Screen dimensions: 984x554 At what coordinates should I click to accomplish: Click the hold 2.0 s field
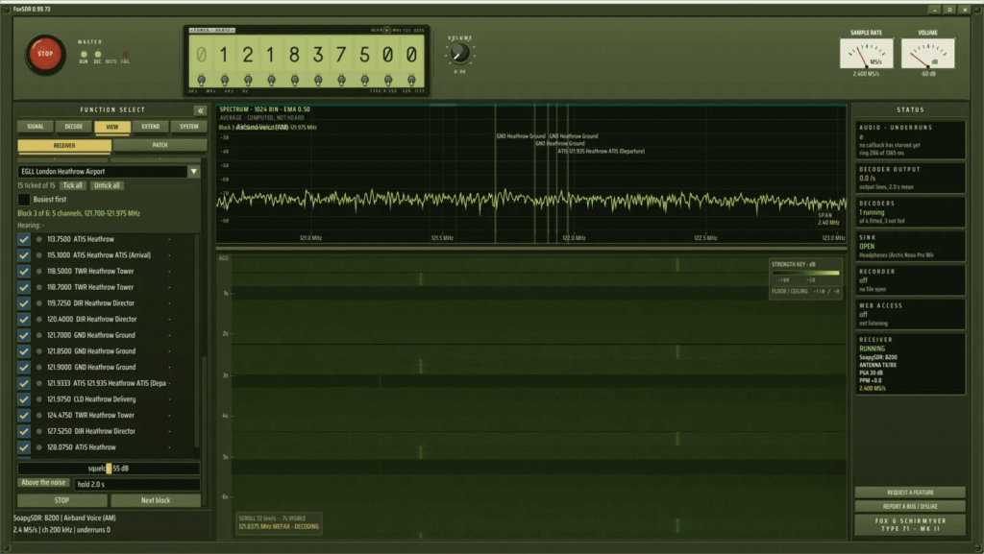(136, 485)
